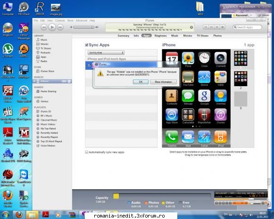274x219 pixels.
Task: Select Music in the Library sidebar
Action: (44, 40)
